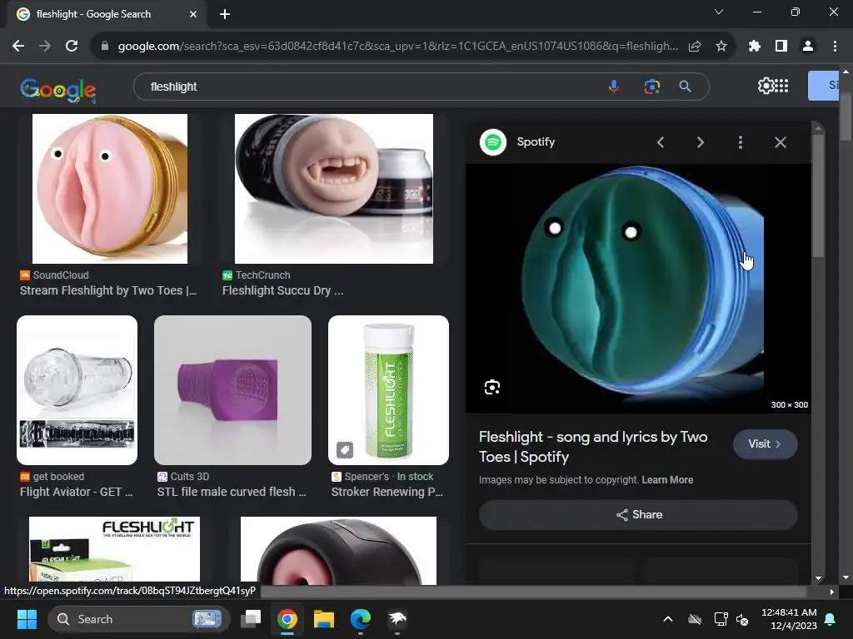This screenshot has height=639, width=853.
Task: Open the TechCrunch image result thumbnail
Action: coord(333,189)
